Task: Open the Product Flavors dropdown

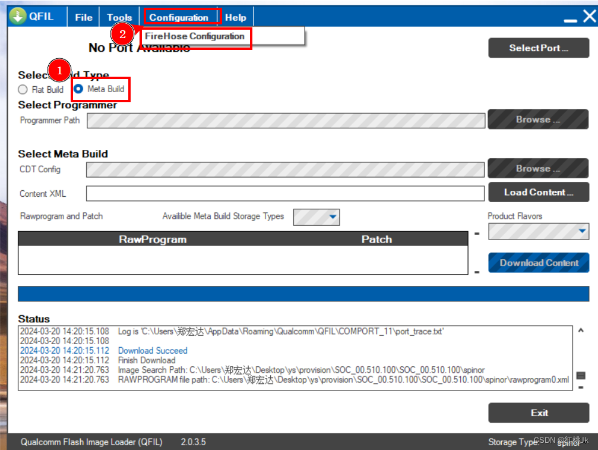Action: (x=539, y=232)
